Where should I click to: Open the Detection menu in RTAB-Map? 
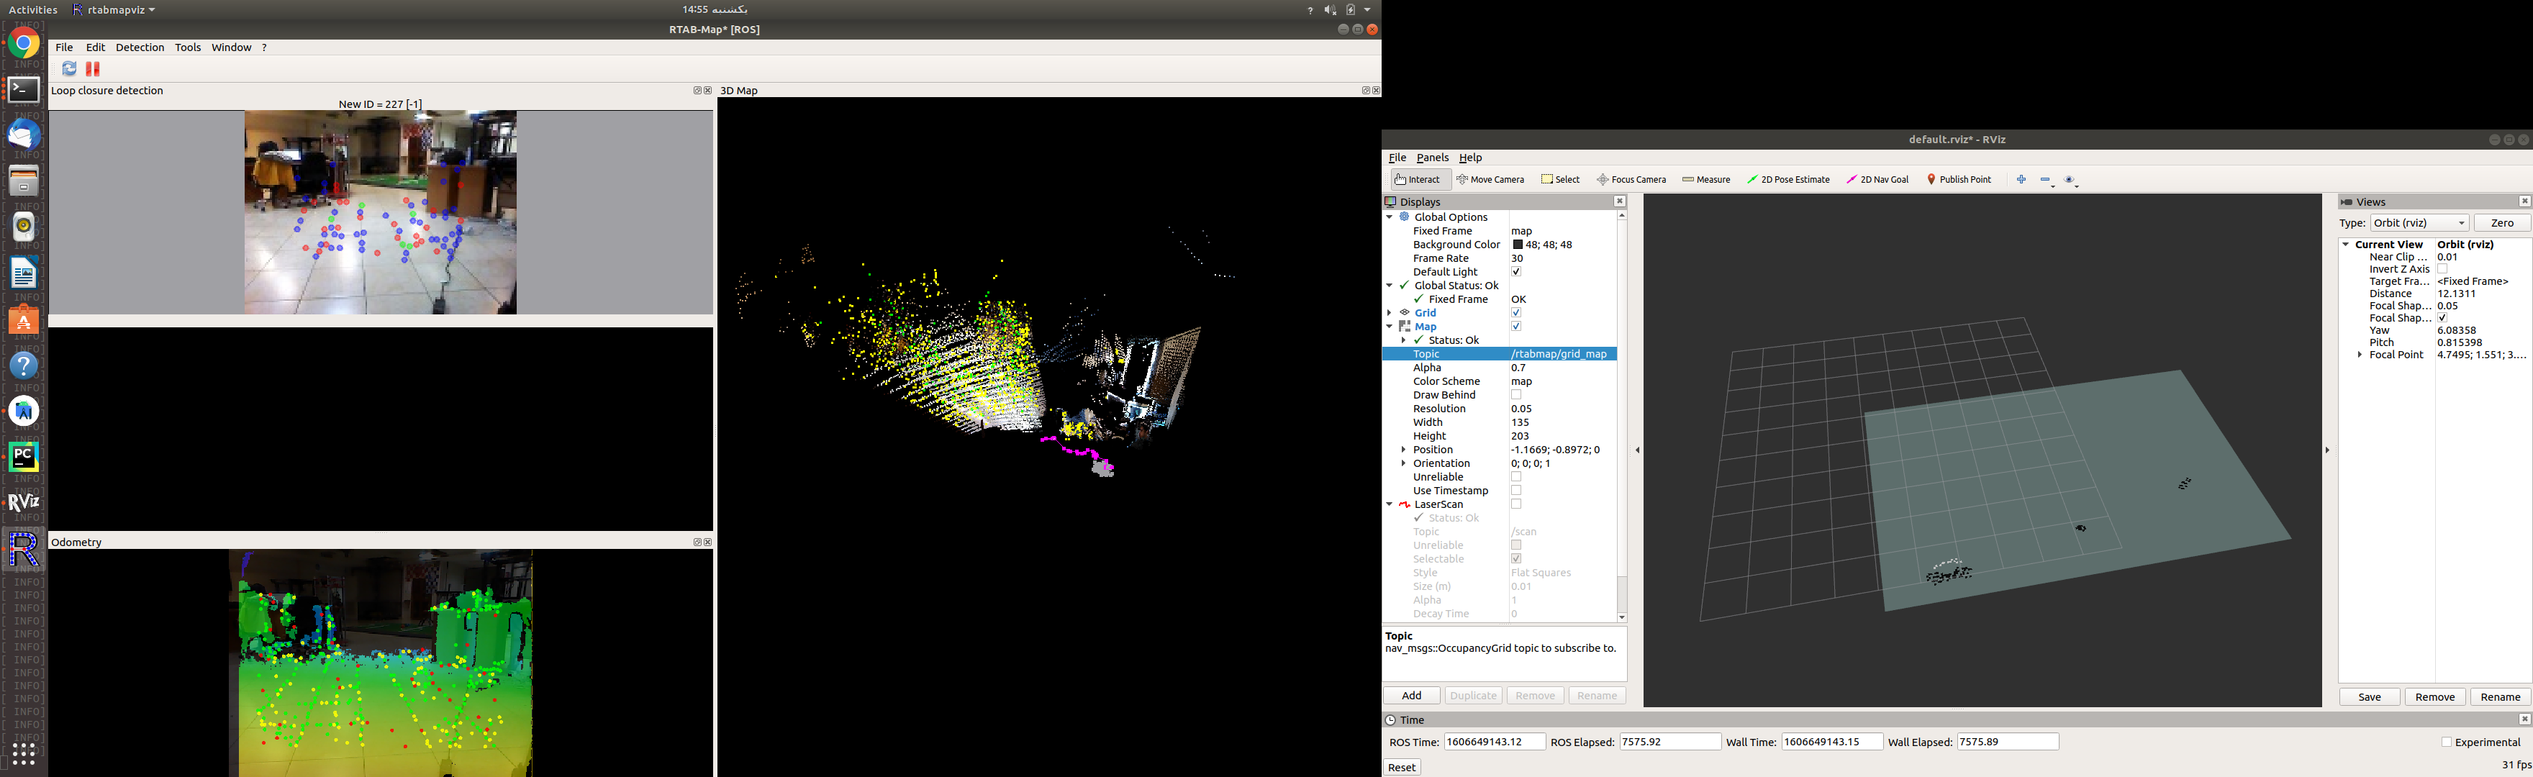click(x=140, y=47)
